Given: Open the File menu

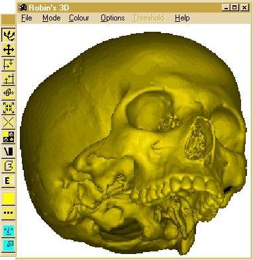Looking at the screenshot, I should (x=26, y=18).
